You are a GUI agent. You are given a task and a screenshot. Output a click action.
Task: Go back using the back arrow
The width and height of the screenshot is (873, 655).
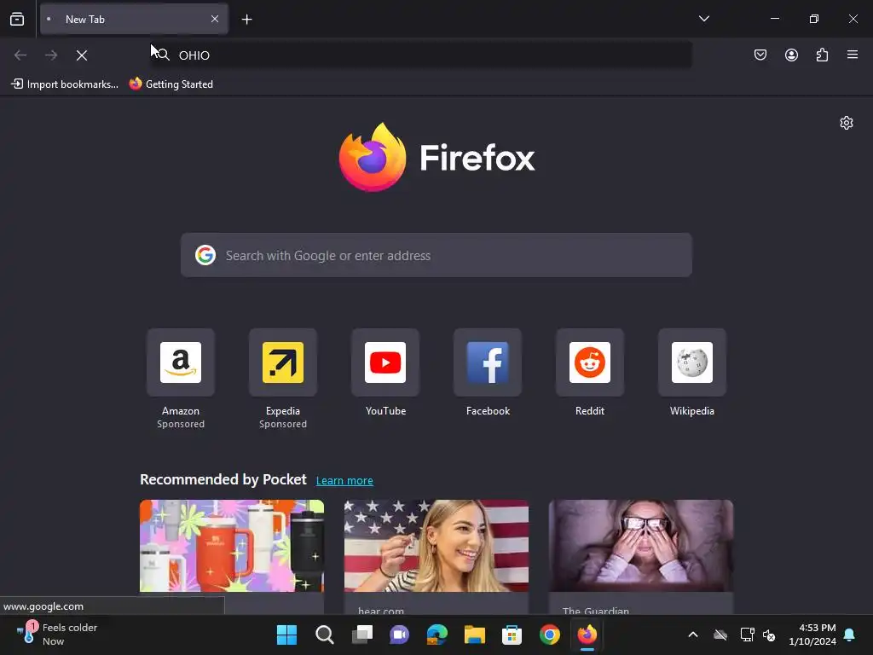pyautogui.click(x=20, y=55)
